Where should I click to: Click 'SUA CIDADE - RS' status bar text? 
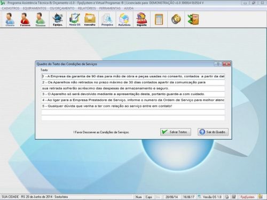pyautogui.click(x=13, y=197)
